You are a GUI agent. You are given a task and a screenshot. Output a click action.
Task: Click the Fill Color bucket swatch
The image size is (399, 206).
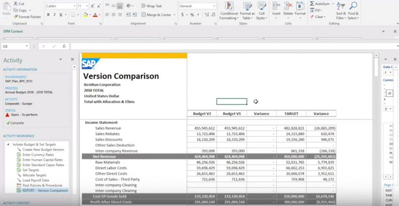coord(86,15)
